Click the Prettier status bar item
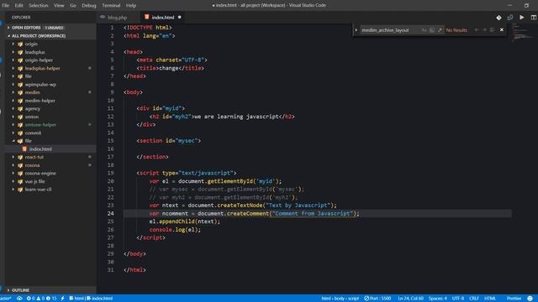The width and height of the screenshot is (538, 302). (x=514, y=299)
